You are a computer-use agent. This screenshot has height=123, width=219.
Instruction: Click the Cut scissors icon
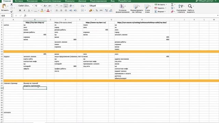pyautogui.click(x=12, y=4)
